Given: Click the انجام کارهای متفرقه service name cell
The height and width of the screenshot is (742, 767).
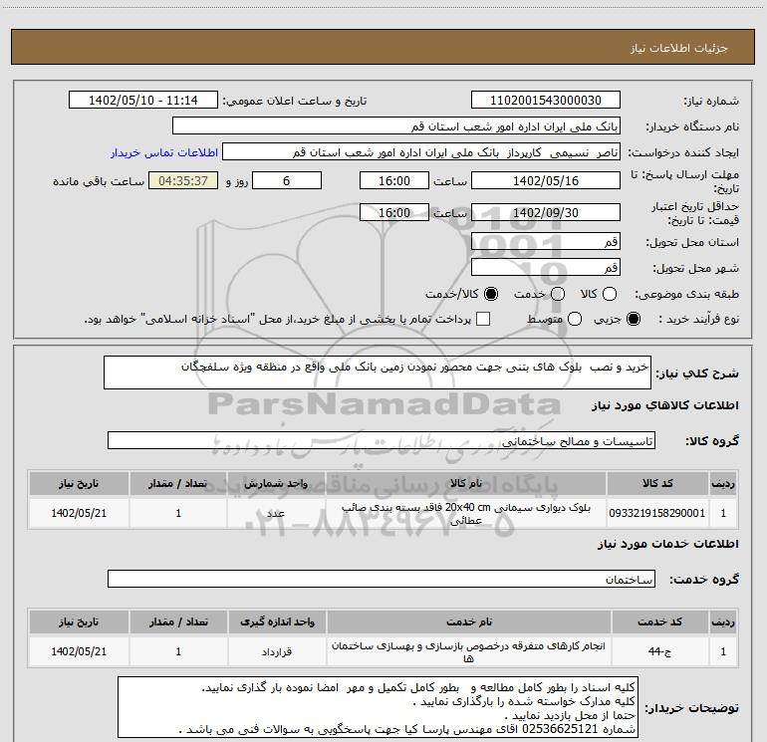Looking at the screenshot, I should 468,652.
